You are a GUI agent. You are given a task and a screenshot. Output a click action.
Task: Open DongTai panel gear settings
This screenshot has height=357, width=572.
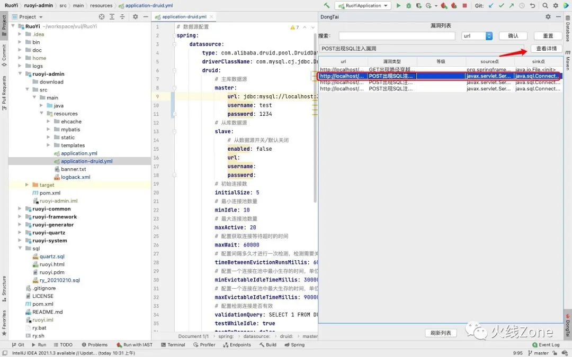pyautogui.click(x=548, y=17)
